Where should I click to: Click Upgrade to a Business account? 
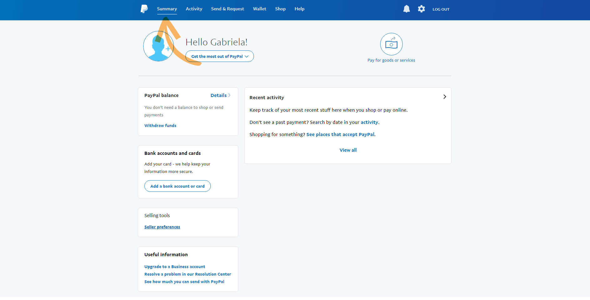click(175, 267)
